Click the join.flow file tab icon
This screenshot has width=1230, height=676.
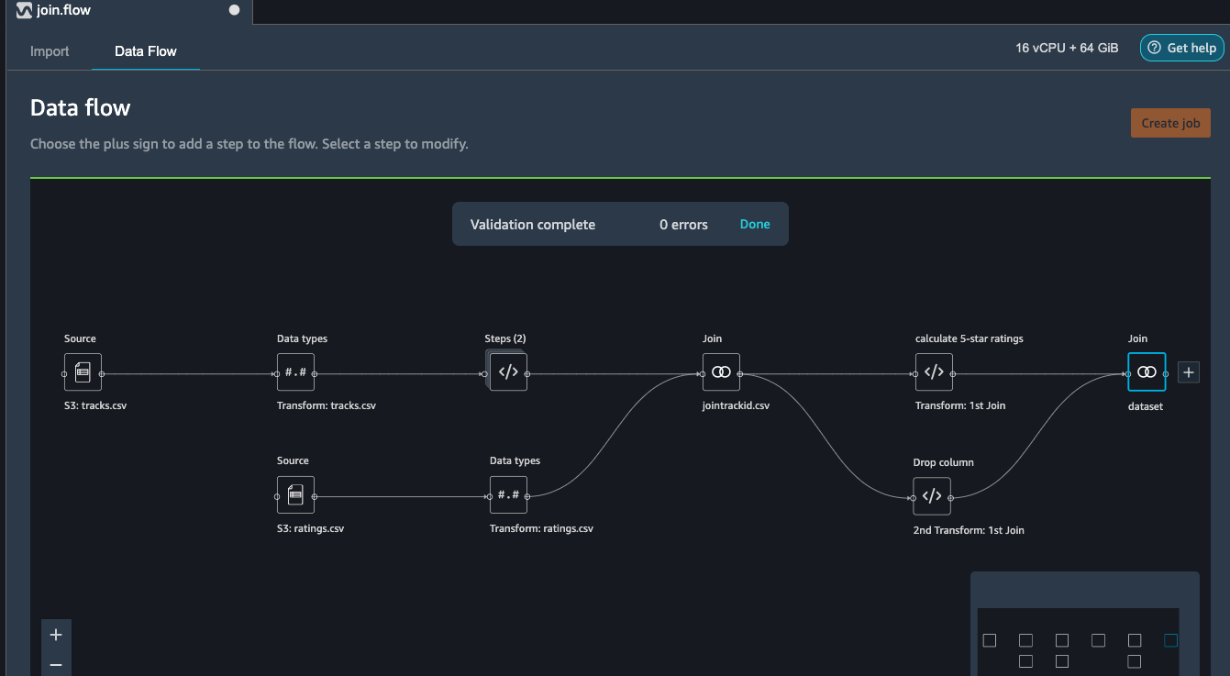(24, 11)
